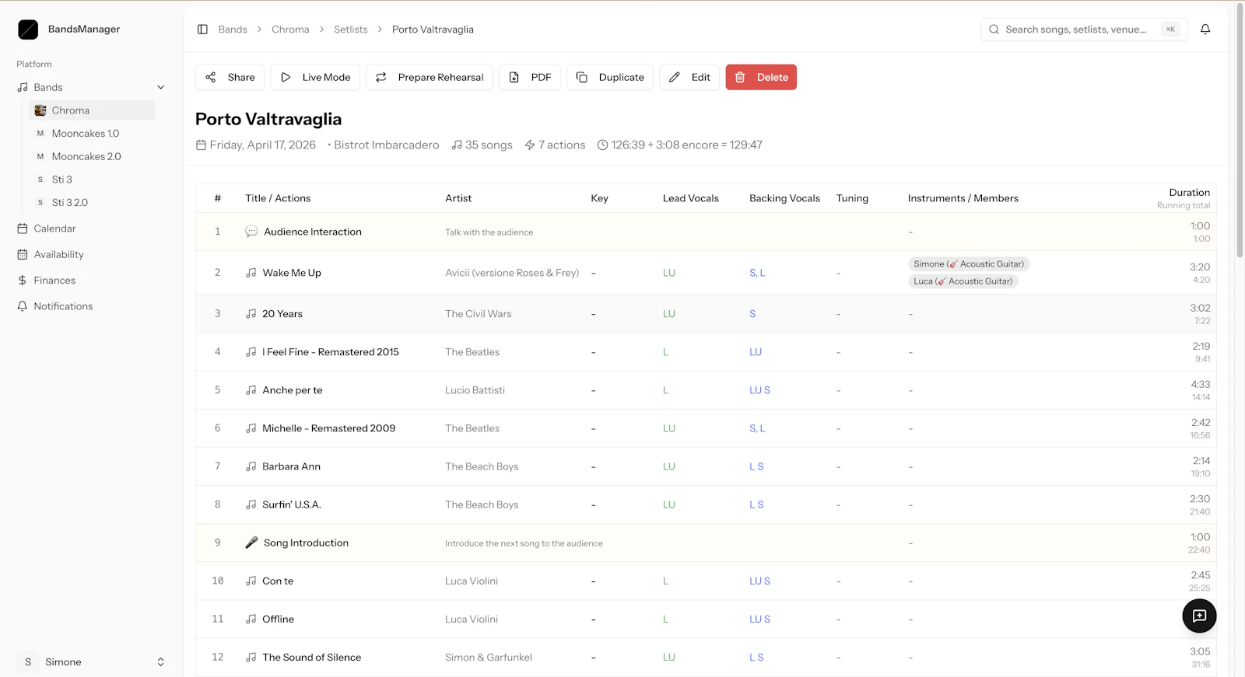Click the Simone Acoustic Guitar tag
This screenshot has height=677, width=1245.
tap(969, 264)
